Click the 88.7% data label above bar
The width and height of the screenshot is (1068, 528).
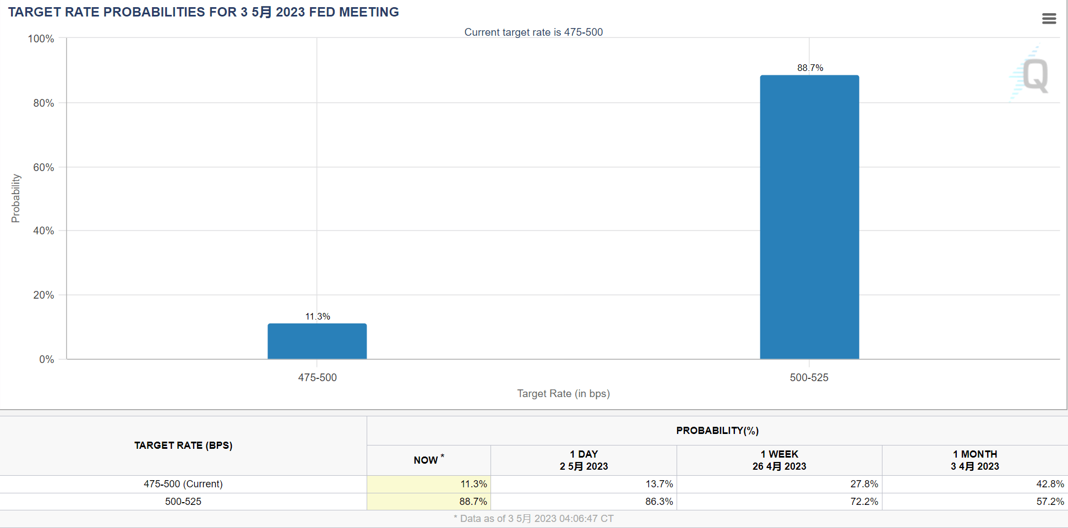[x=810, y=68]
